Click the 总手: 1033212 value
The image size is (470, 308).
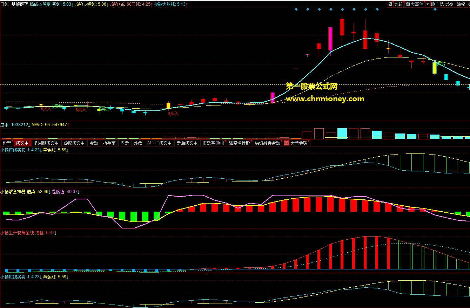[15, 124]
